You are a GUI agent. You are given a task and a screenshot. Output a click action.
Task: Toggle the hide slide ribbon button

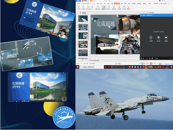pos(104,8)
